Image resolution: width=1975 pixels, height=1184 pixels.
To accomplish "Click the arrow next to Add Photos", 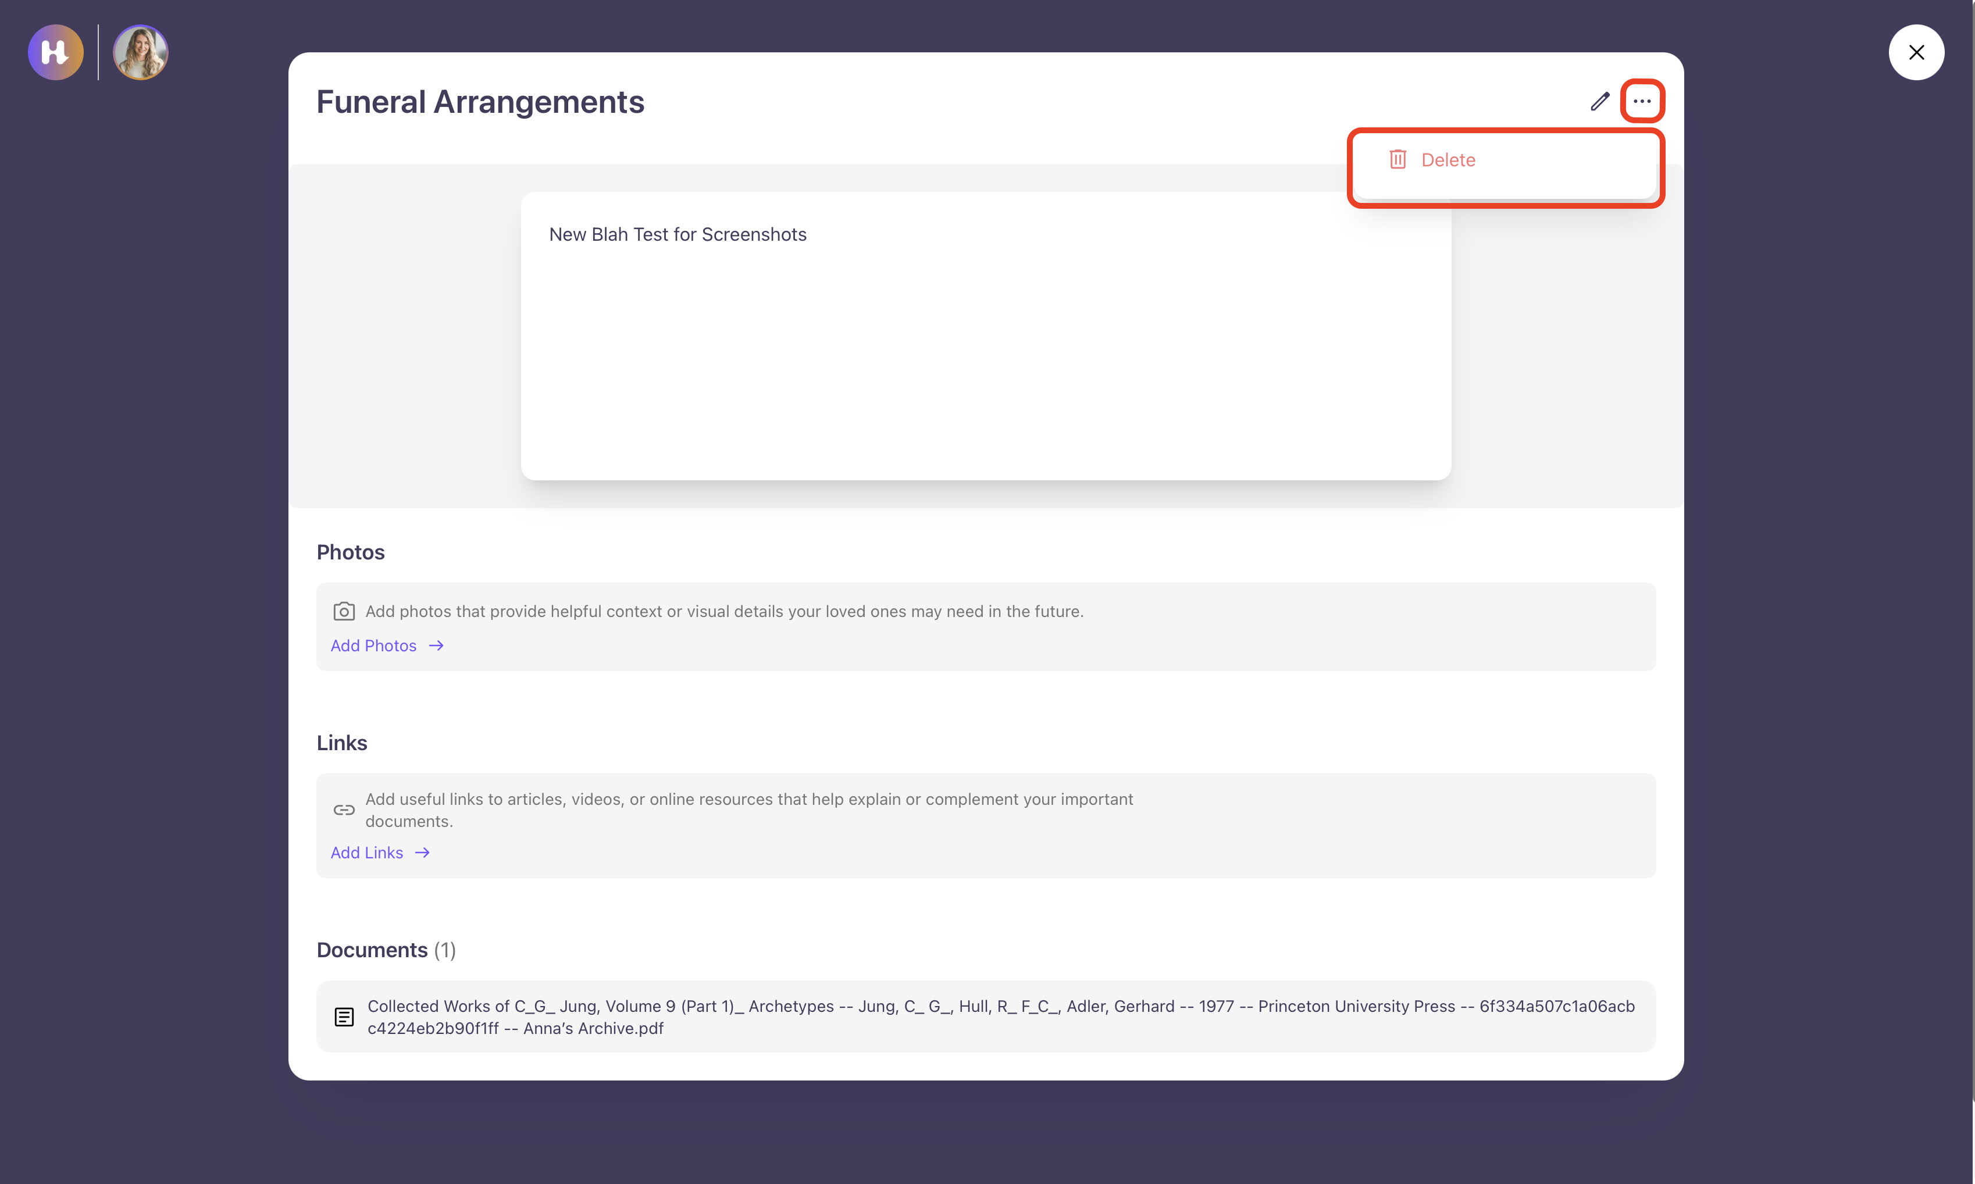I will (x=436, y=646).
